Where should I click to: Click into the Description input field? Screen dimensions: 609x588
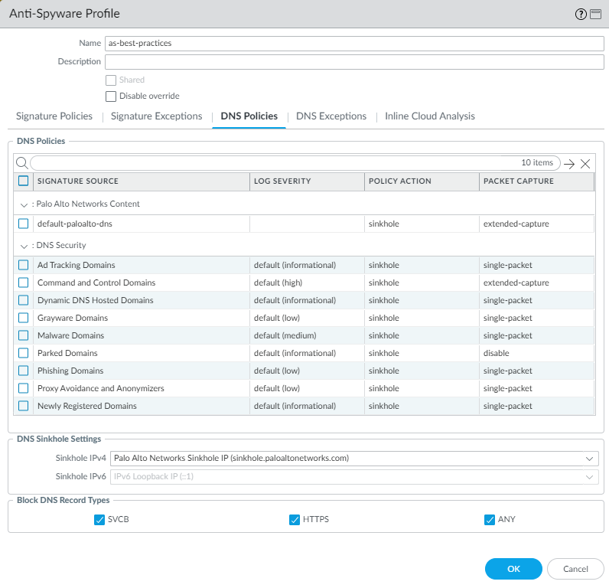tap(354, 62)
